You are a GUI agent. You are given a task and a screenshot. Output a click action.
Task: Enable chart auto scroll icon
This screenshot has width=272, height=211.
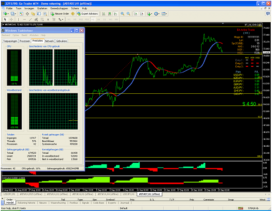[x=136, y=13]
